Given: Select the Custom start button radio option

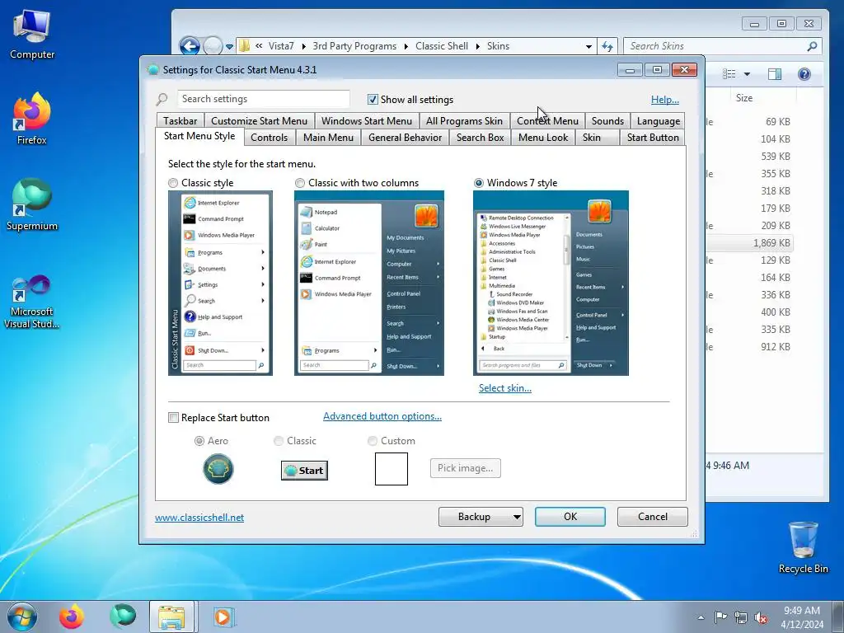Looking at the screenshot, I should tap(372, 441).
